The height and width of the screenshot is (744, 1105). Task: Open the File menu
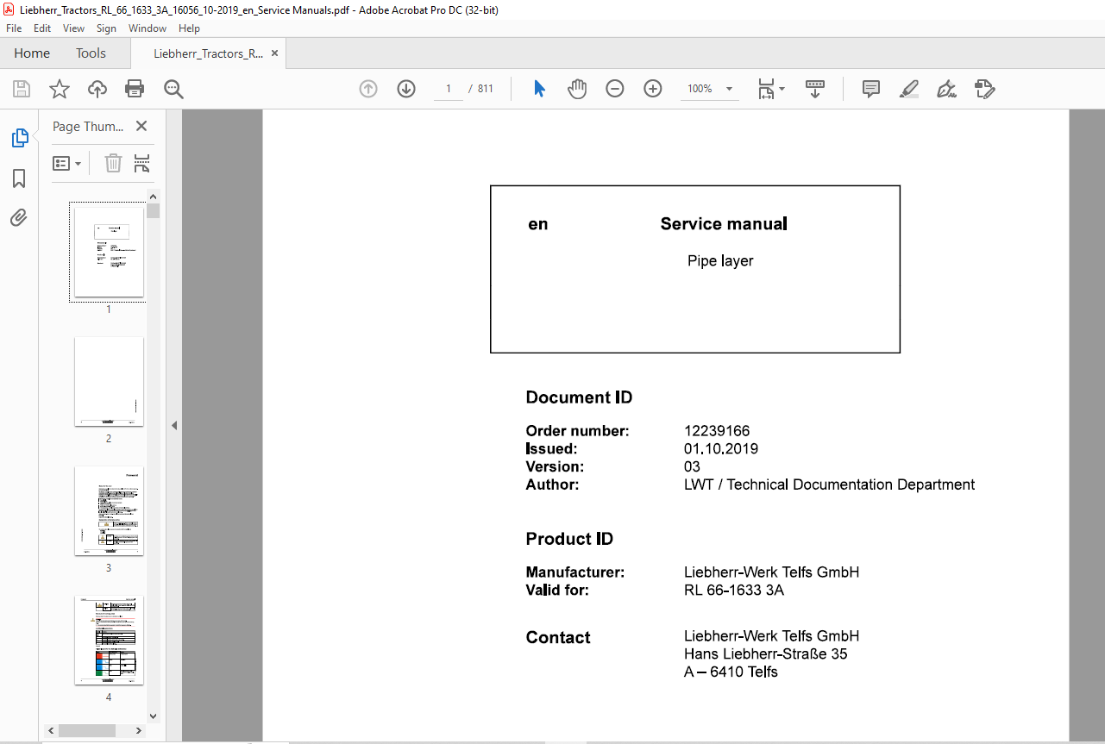(14, 28)
